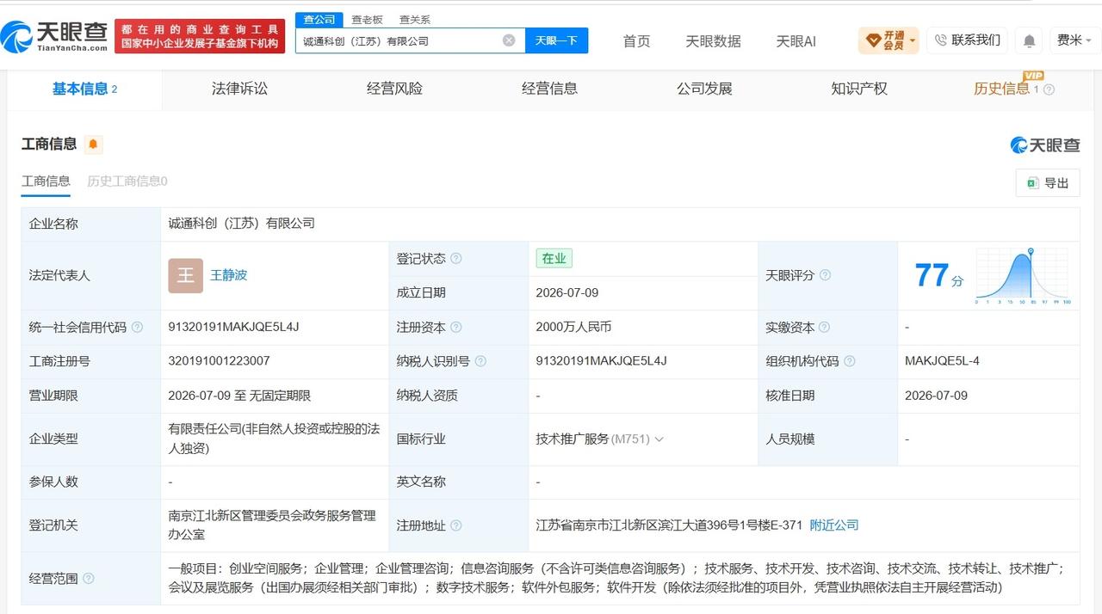Click the help icon next to 登记状态

456,259
